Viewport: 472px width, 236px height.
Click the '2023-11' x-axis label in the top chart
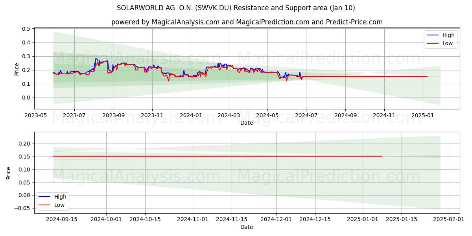[x=152, y=116]
